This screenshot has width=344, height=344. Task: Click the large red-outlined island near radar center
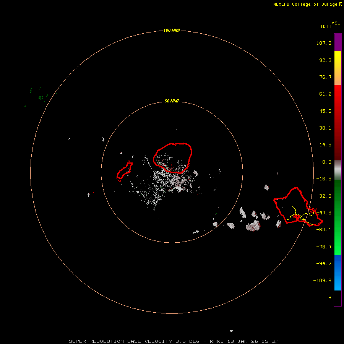pyautogui.click(x=173, y=158)
